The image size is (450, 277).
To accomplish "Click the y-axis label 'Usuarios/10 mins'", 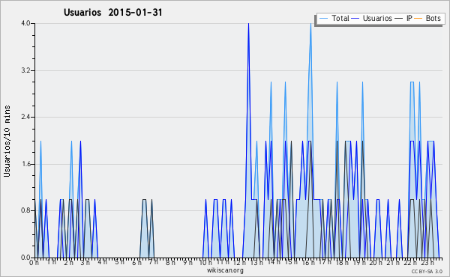I will [x=7, y=141].
